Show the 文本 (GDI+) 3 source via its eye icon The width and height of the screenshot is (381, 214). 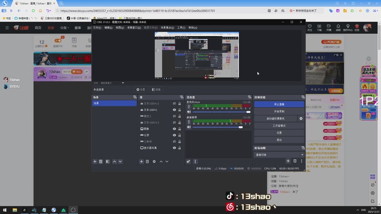[174, 123]
